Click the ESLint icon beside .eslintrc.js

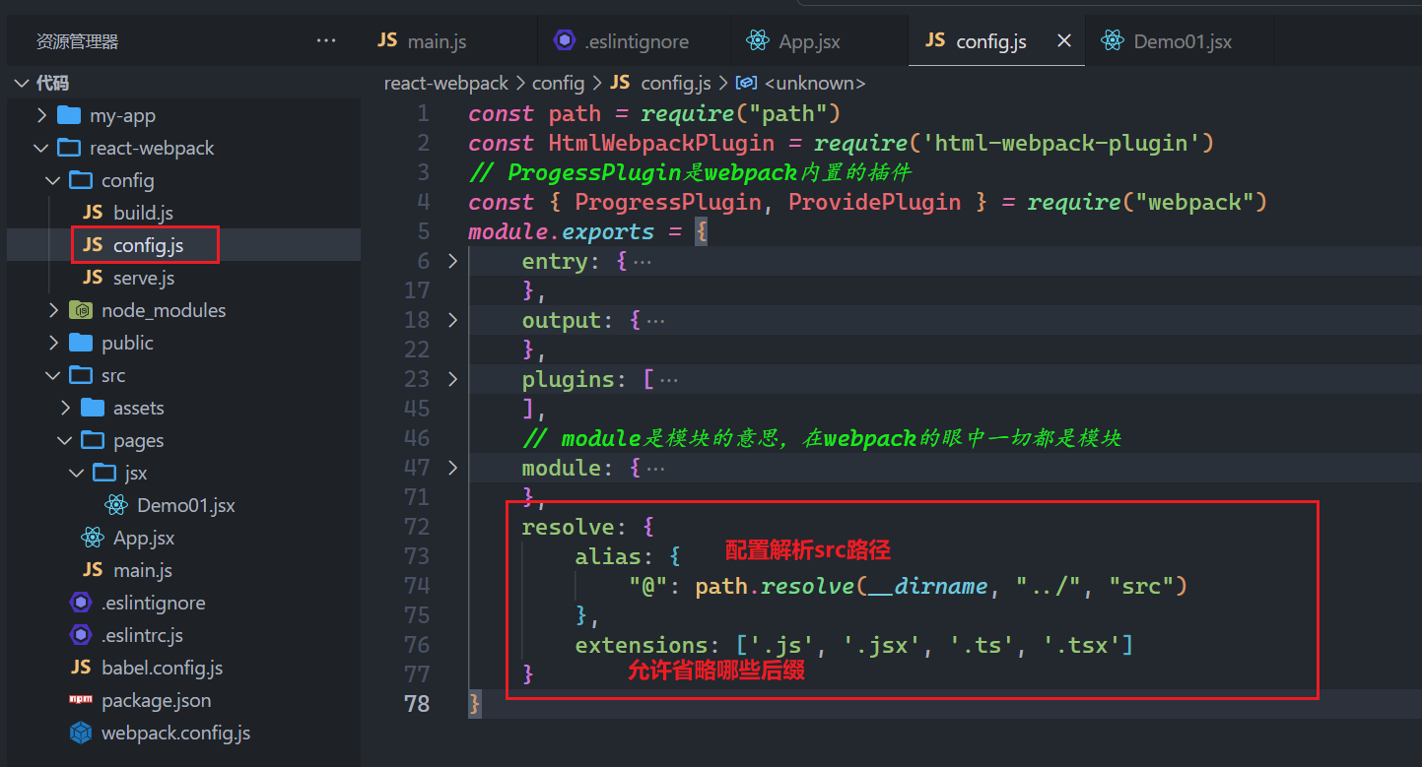tap(81, 635)
